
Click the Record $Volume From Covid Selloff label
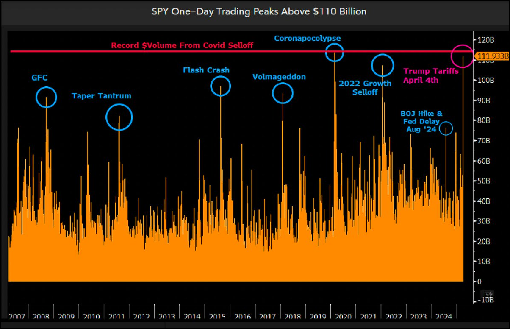(182, 45)
